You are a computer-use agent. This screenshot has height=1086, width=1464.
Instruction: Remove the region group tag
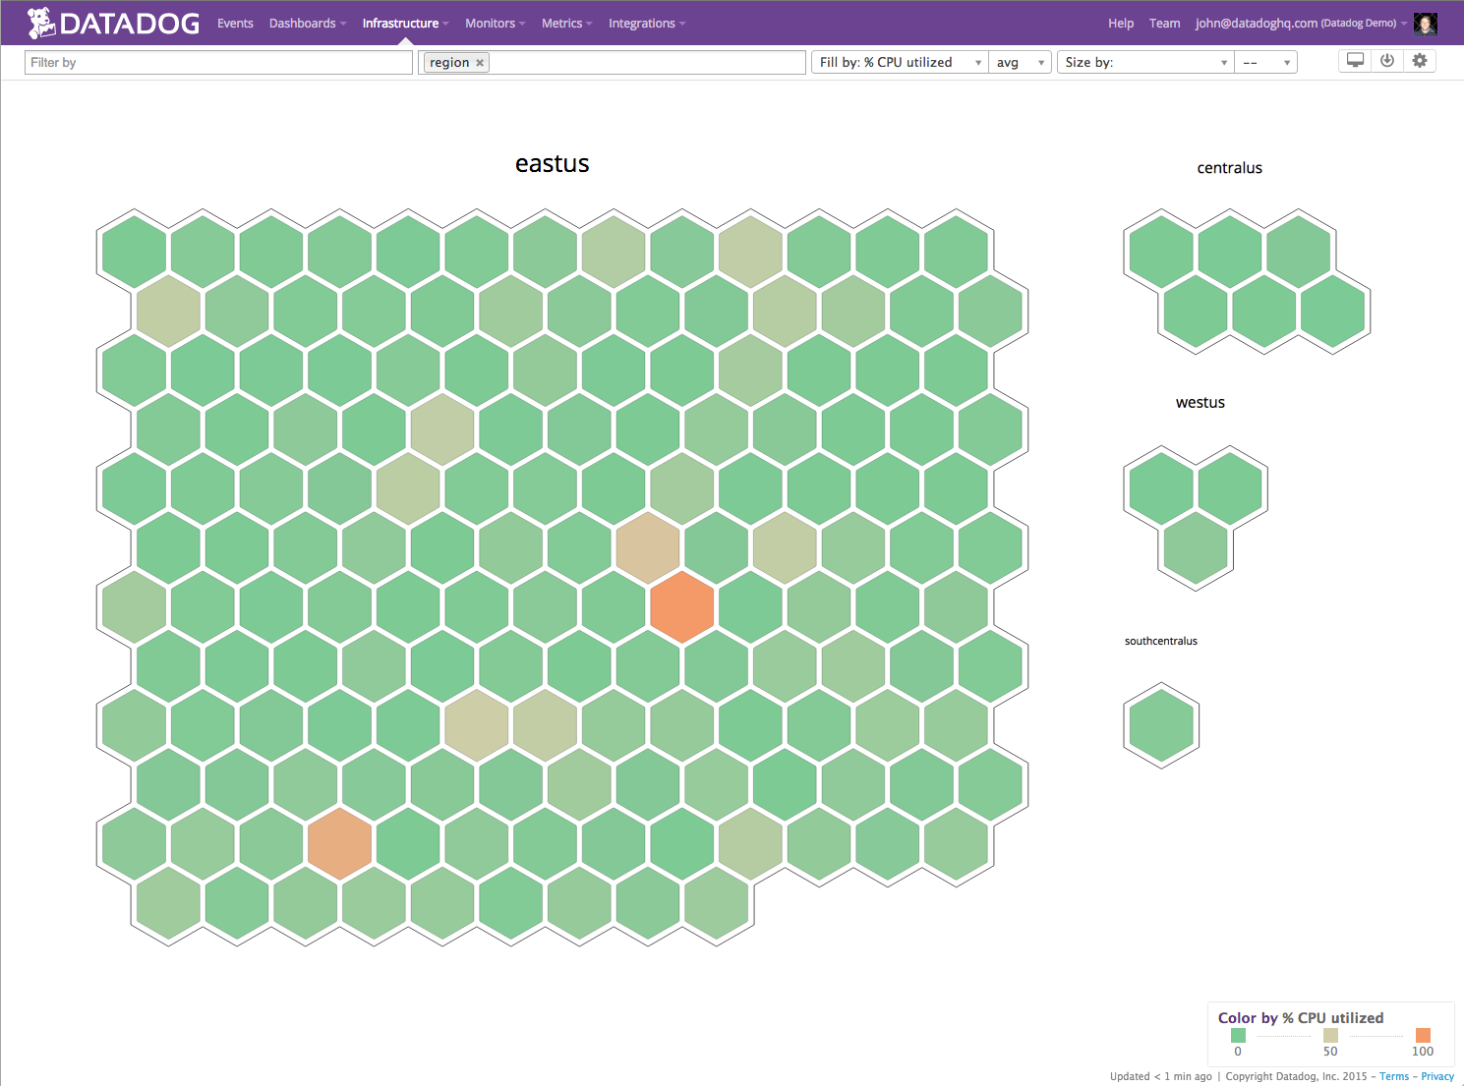pyautogui.click(x=480, y=63)
